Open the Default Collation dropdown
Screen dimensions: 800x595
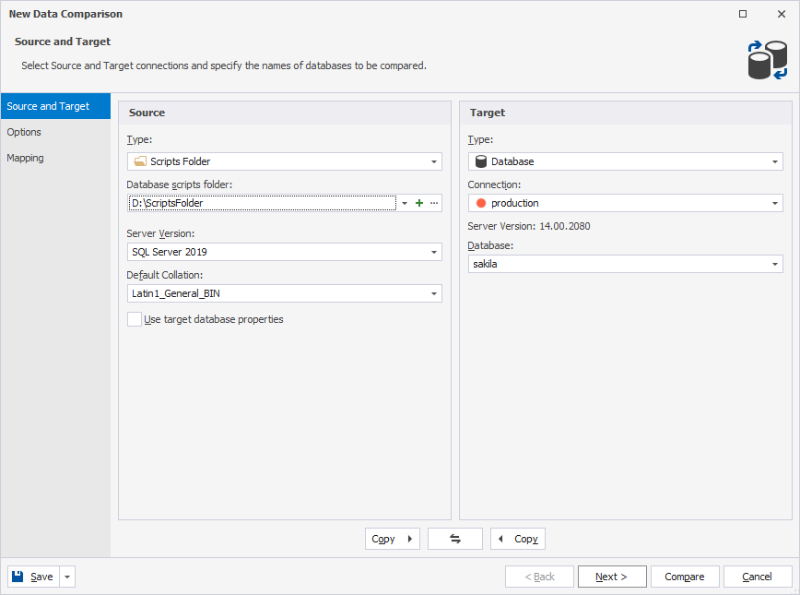tap(433, 292)
